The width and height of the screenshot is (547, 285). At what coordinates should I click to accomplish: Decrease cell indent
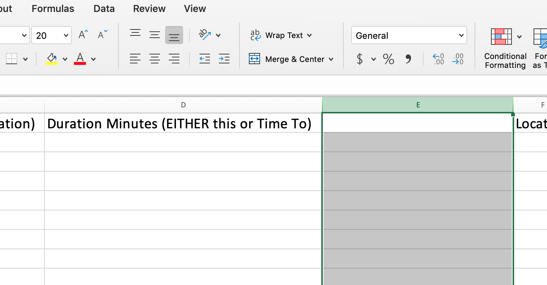tap(205, 59)
